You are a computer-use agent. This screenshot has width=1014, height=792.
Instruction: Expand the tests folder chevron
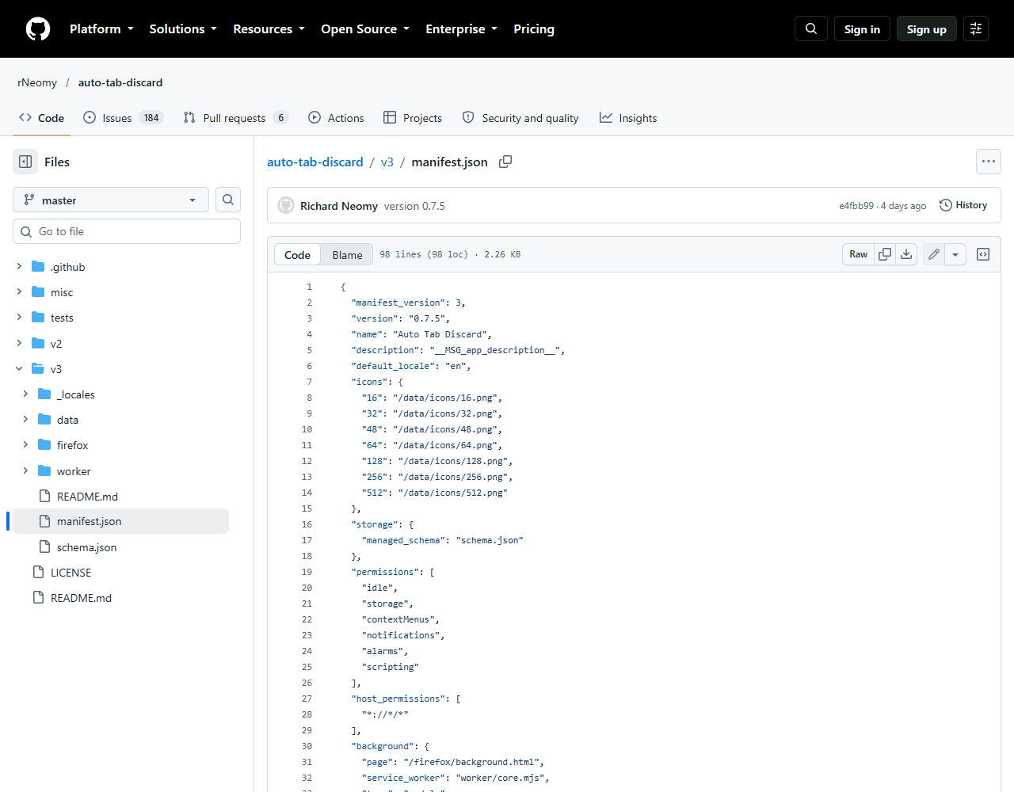(19, 318)
